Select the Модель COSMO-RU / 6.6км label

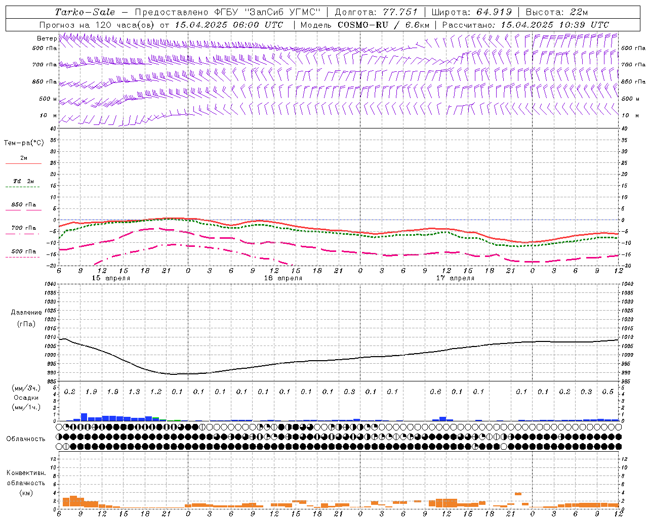coord(365,25)
